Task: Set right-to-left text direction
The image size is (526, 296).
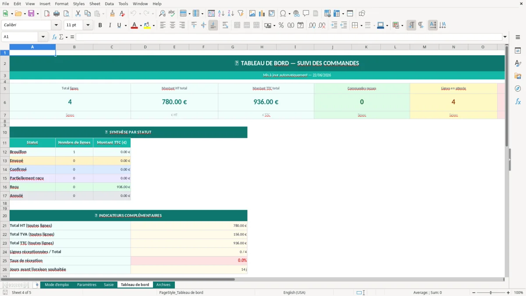Action: click(x=421, y=25)
